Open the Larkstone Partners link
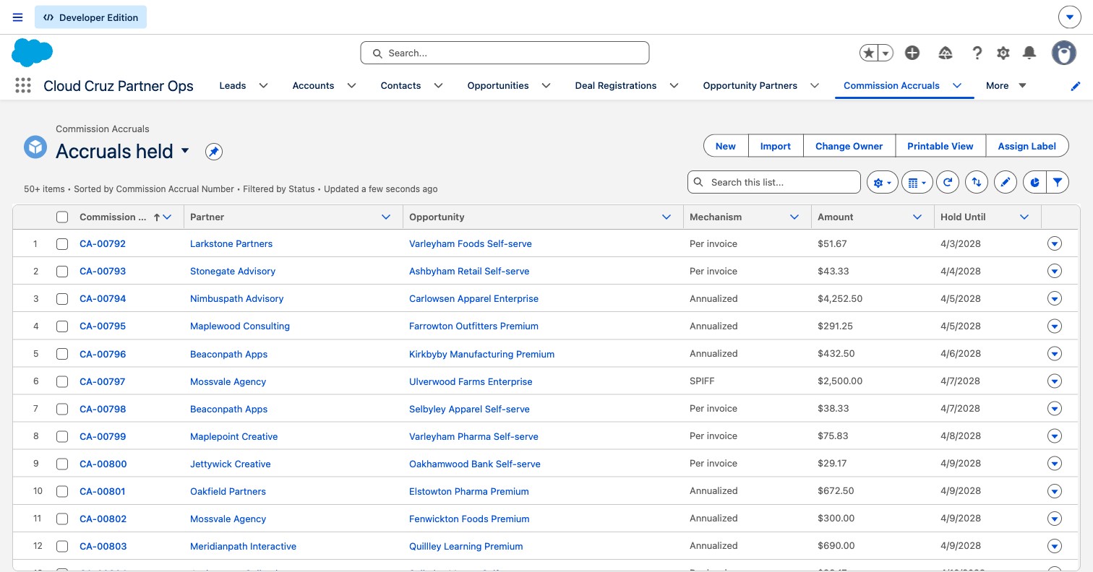The image size is (1093, 572). (x=231, y=244)
